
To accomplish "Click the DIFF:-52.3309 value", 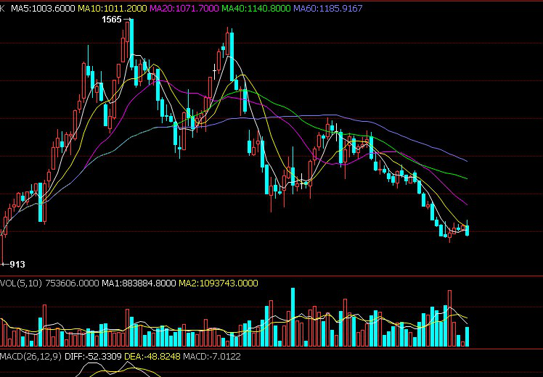I will coord(93,356).
